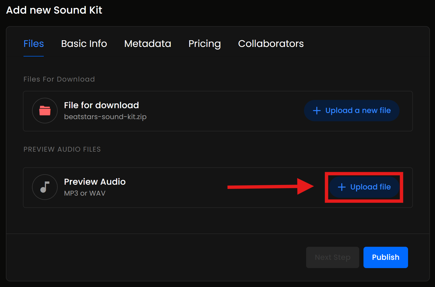Click the 'File for download' title
Viewport: 435px width, 287px height.
click(x=101, y=105)
